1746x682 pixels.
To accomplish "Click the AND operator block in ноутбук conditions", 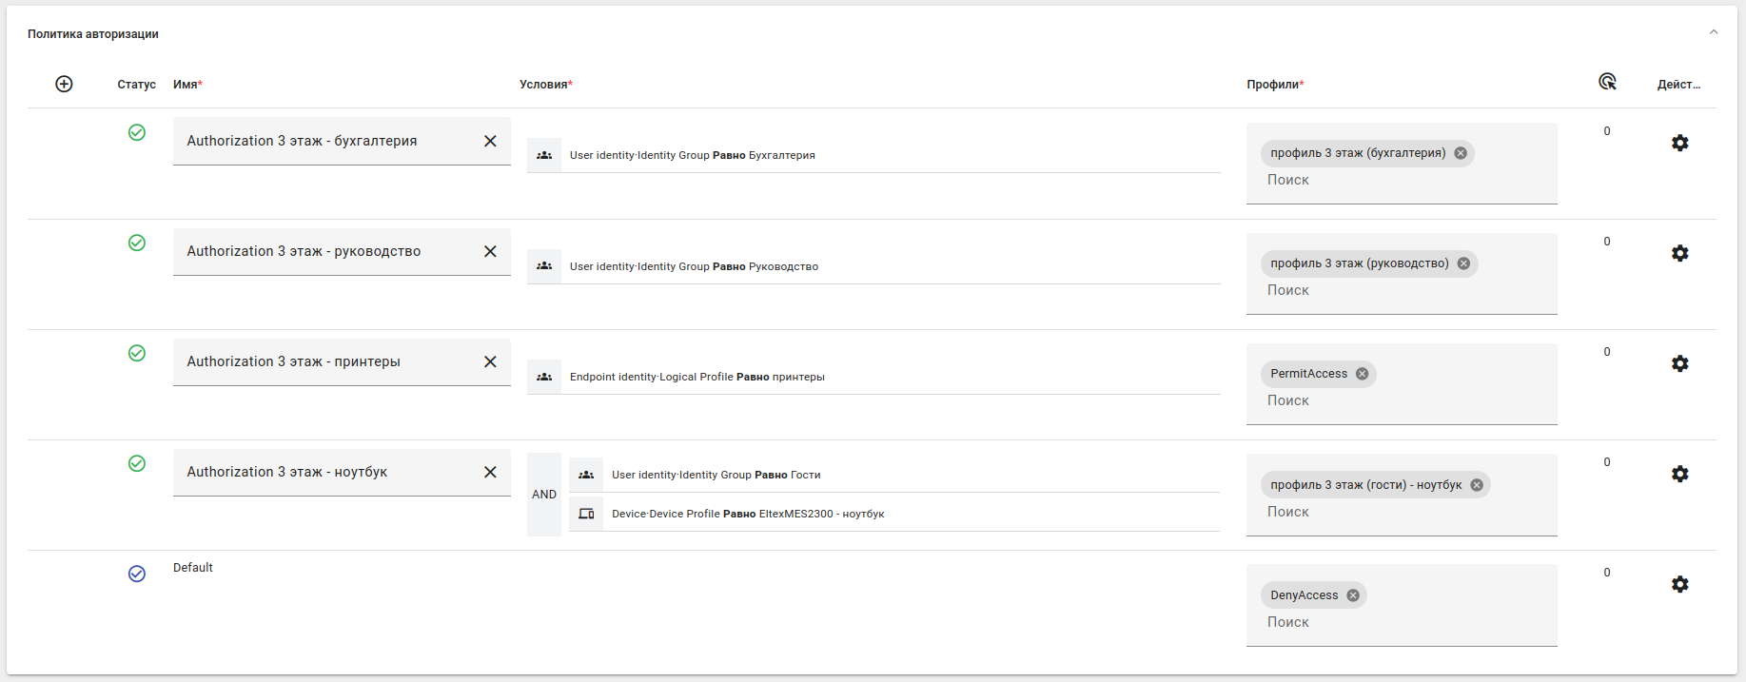I will point(544,495).
